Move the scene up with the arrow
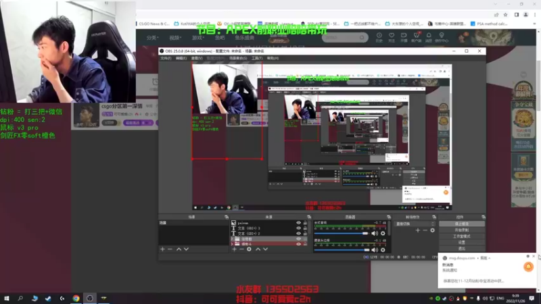This screenshot has height=304, width=541. 179,249
